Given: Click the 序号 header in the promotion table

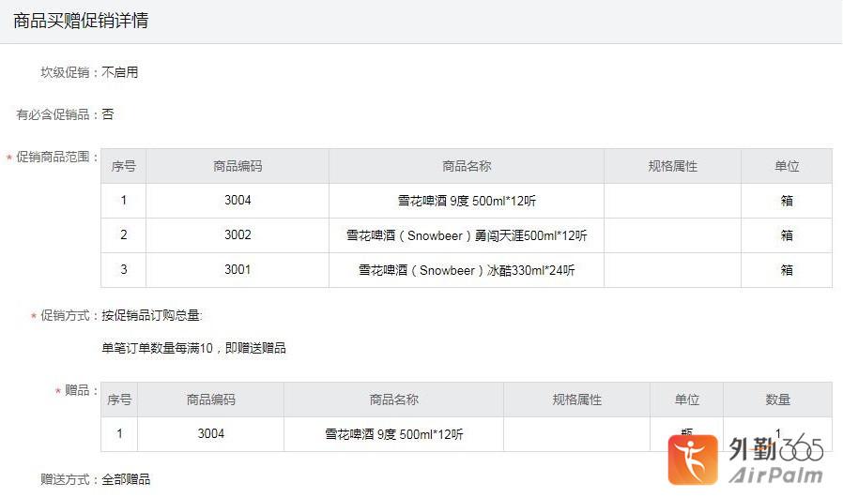Looking at the screenshot, I should 123,166.
